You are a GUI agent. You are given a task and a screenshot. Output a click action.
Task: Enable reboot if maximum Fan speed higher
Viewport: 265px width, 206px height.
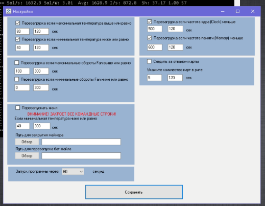click(17, 63)
